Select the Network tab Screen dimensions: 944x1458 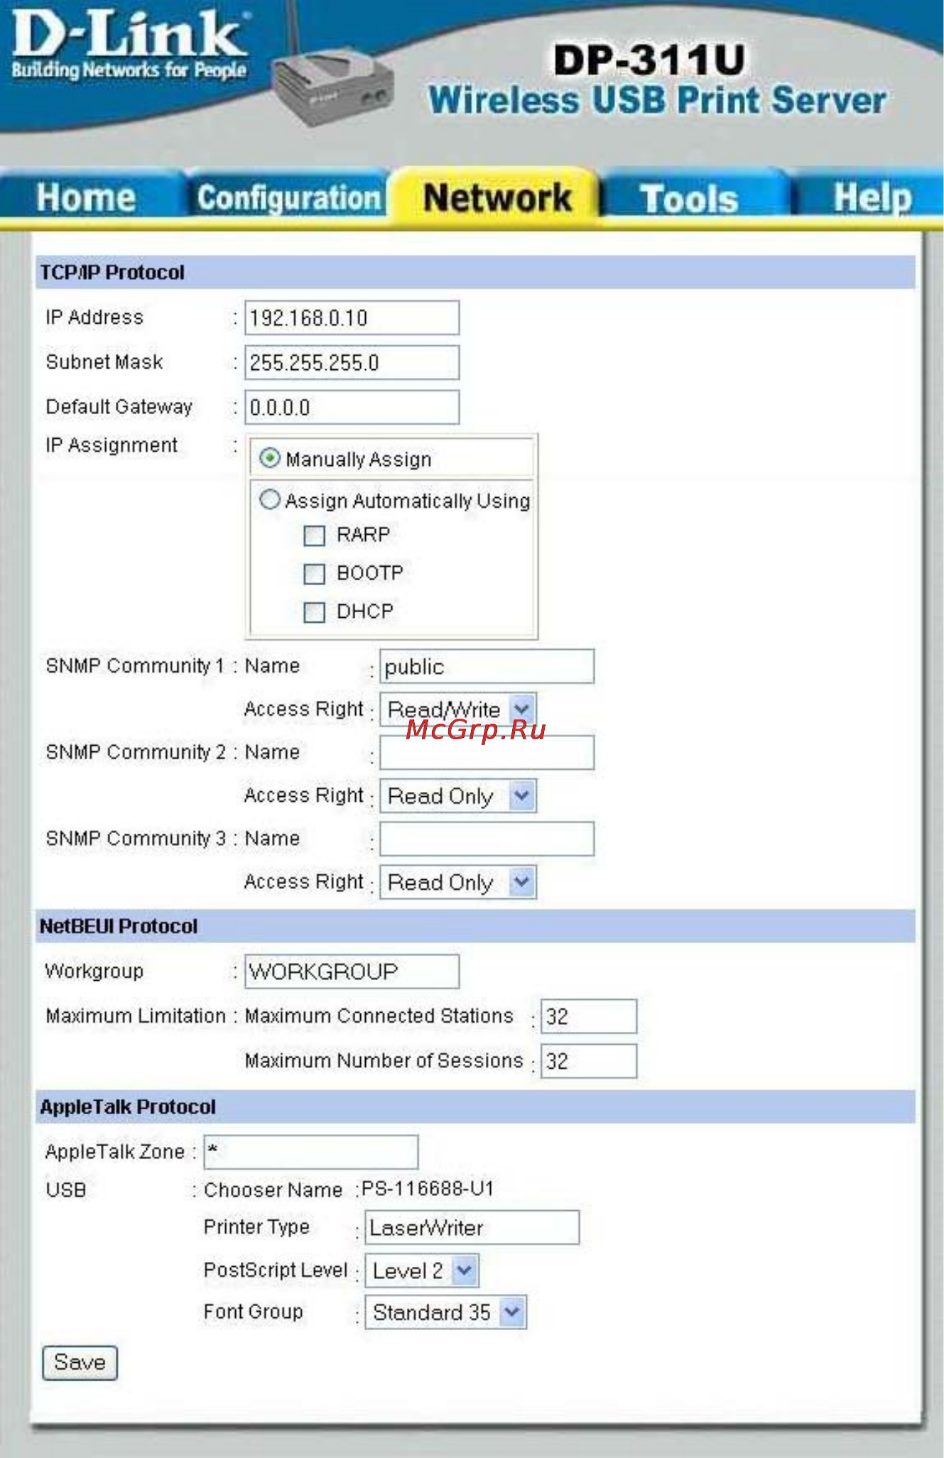tap(497, 197)
